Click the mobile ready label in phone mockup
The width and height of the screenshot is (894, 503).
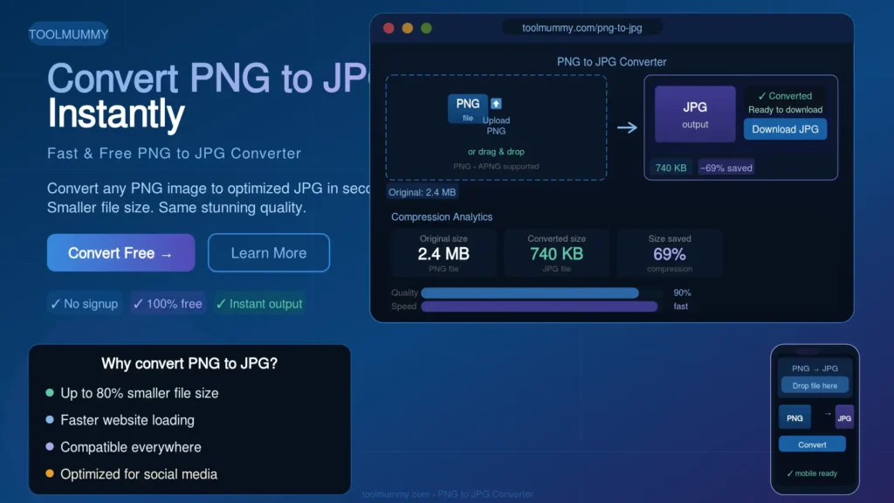812,473
